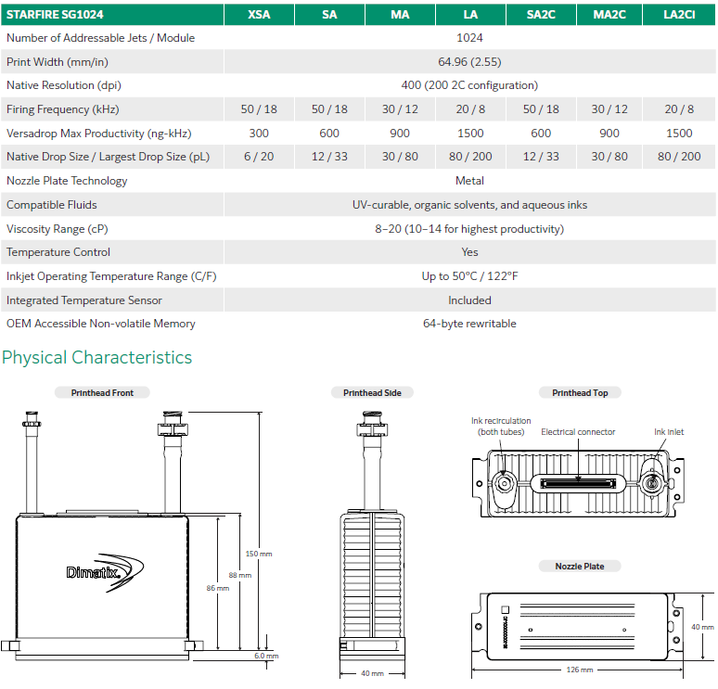This screenshot has height=689, width=718.
Task: Click the 'Temperature Control' label
Action: coord(58,252)
